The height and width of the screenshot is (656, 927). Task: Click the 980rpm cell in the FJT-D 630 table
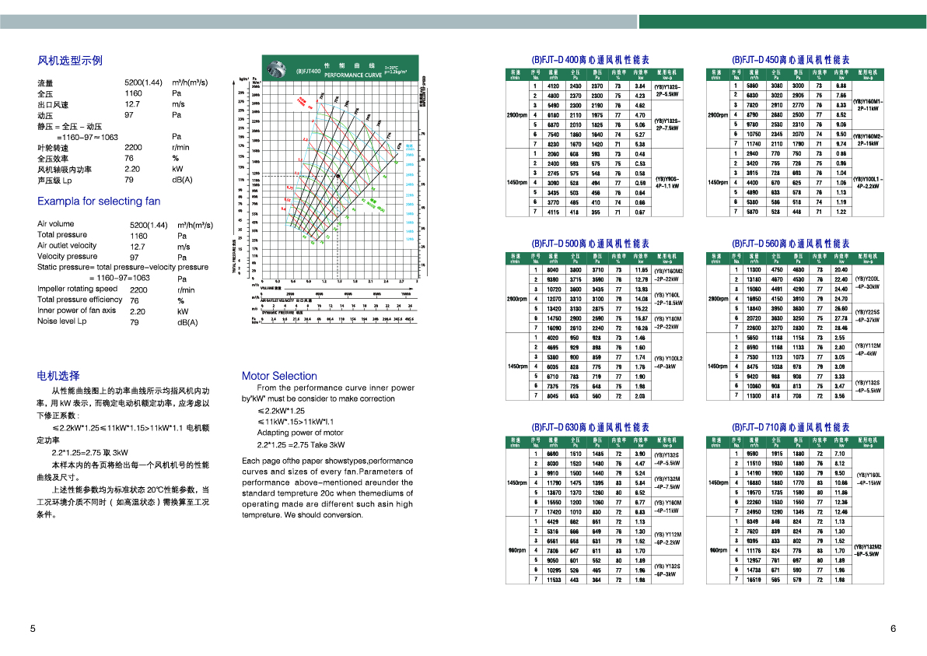point(518,551)
